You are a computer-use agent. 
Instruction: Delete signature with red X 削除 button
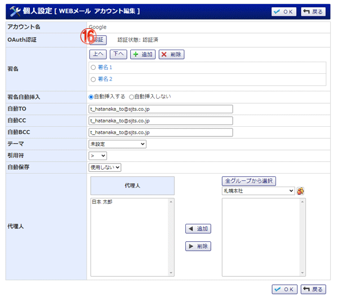[x=171, y=54]
